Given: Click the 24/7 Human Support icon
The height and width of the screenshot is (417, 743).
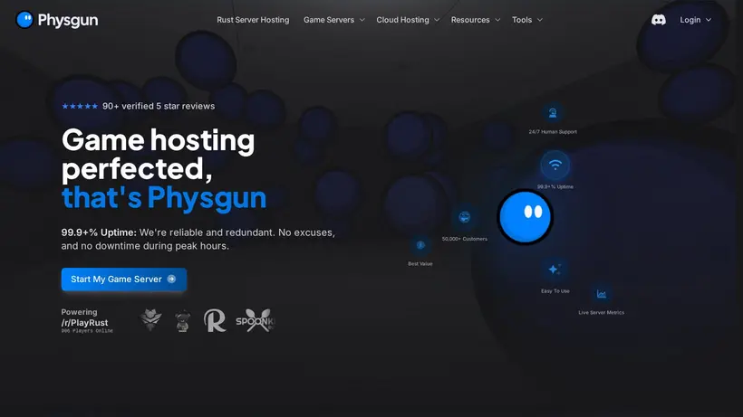Looking at the screenshot, I should click(553, 113).
